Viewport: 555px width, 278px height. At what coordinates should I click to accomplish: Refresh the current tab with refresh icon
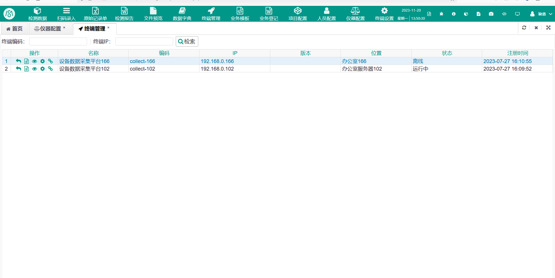[x=524, y=27]
